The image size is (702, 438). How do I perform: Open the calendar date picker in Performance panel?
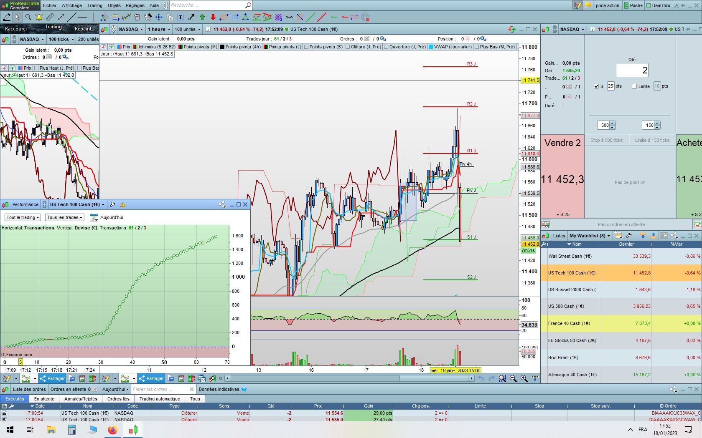(94, 217)
